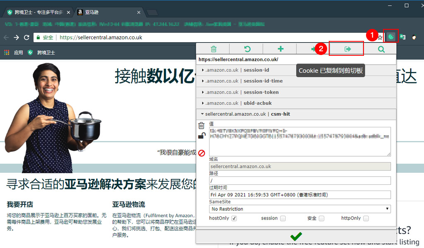Click the cookie popup URL header text
The height and width of the screenshot is (248, 424).
(238, 60)
